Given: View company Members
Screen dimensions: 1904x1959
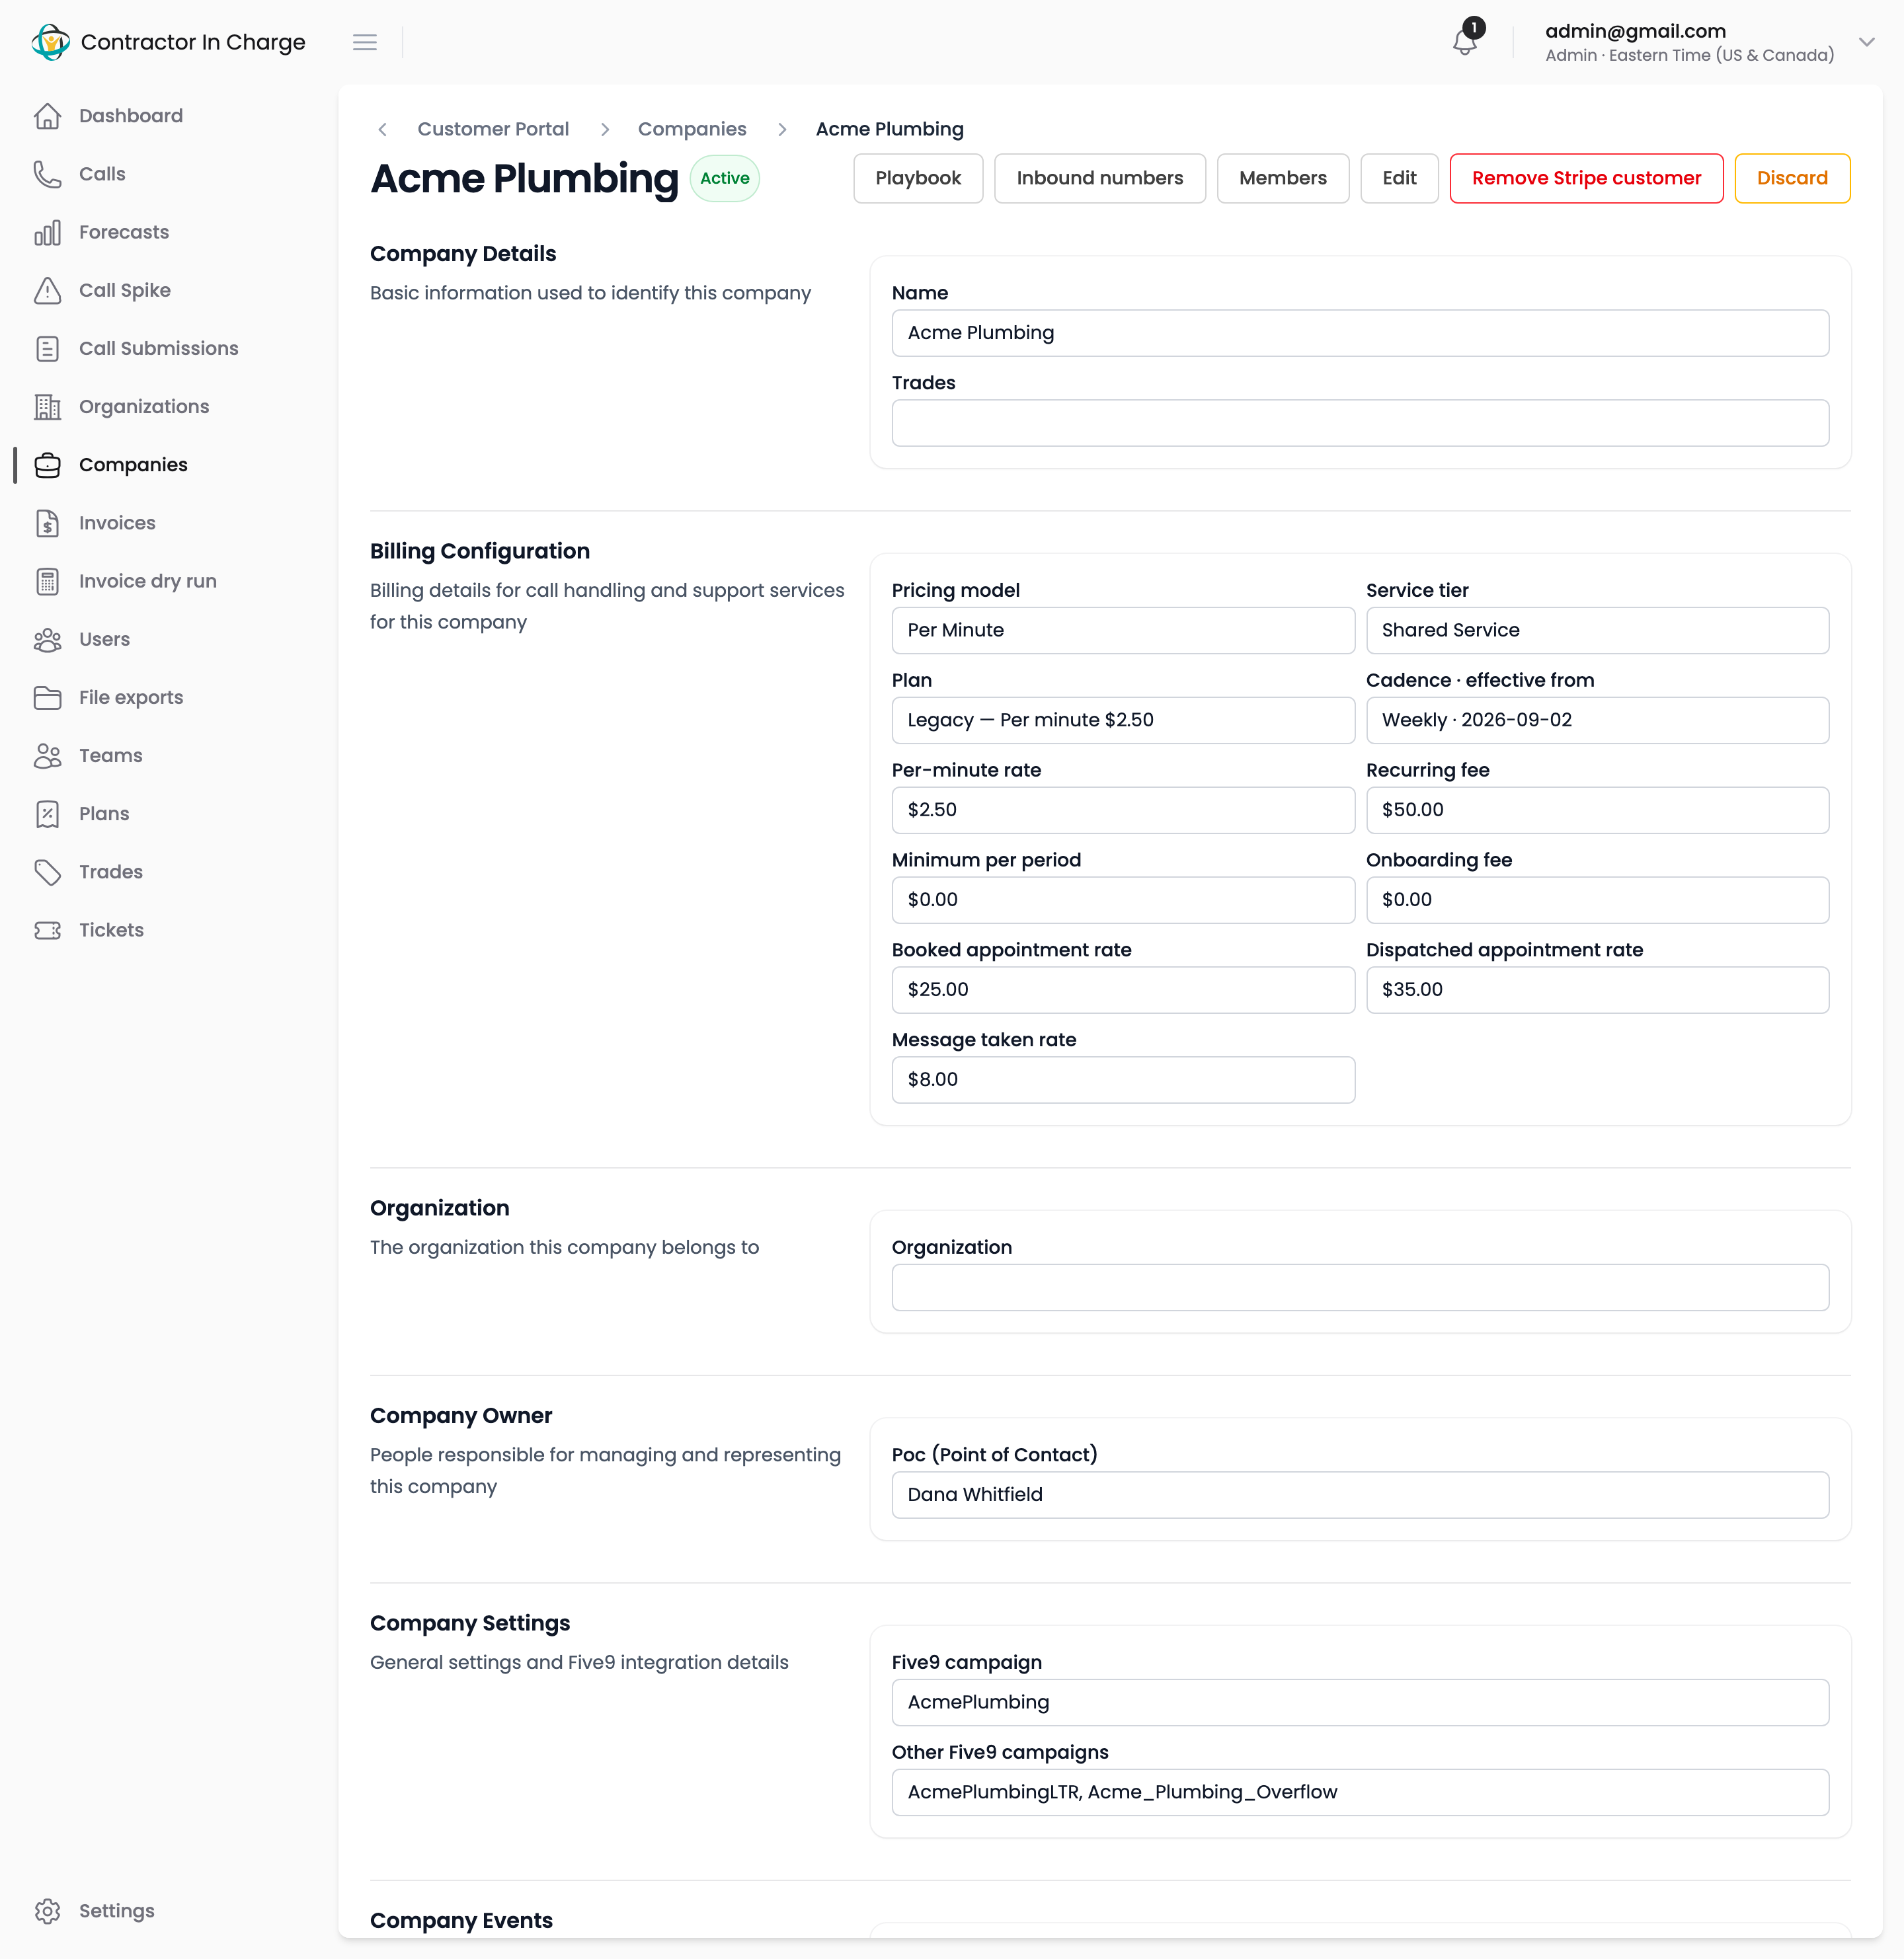Looking at the screenshot, I should click(x=1282, y=178).
